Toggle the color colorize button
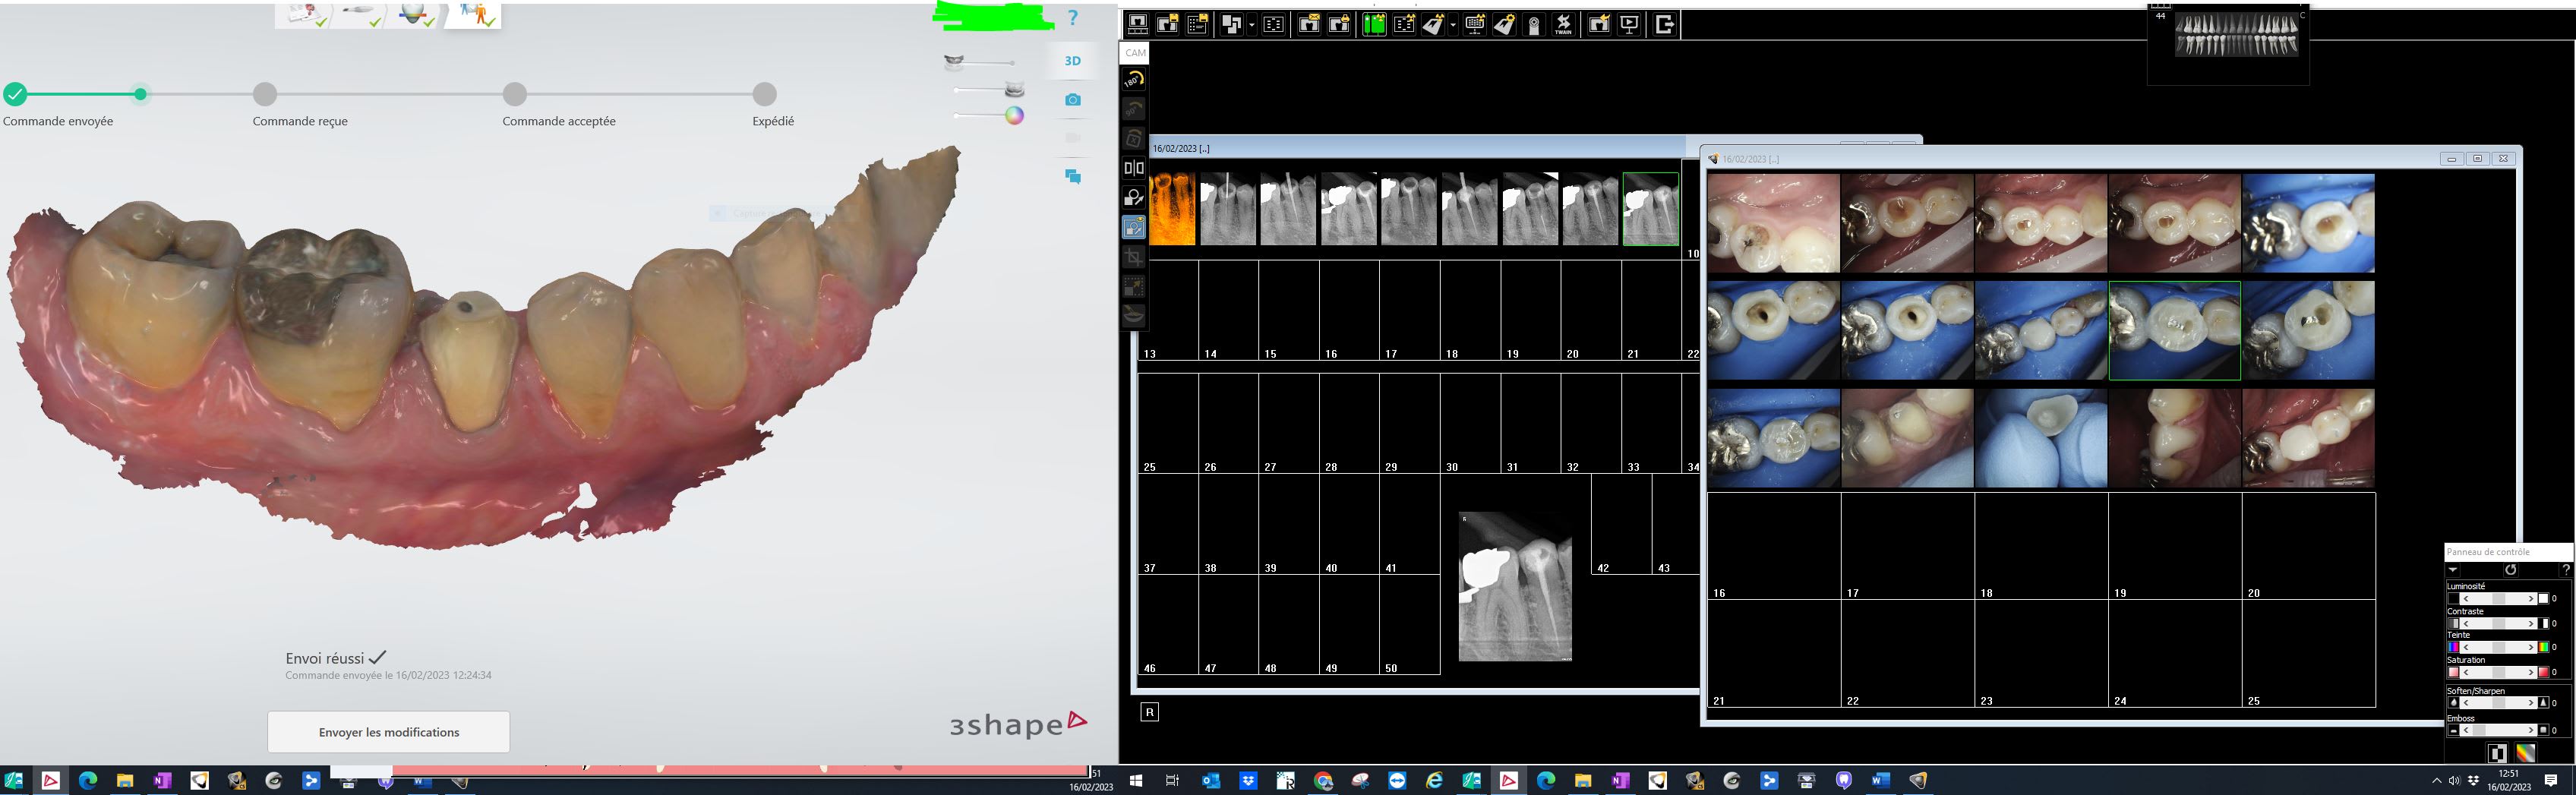Screen dimensions: 2576x795 pyautogui.click(x=2526, y=753)
